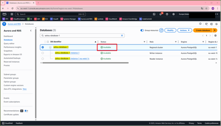
Task: Open the AWS services grid menu
Action: 12,14
